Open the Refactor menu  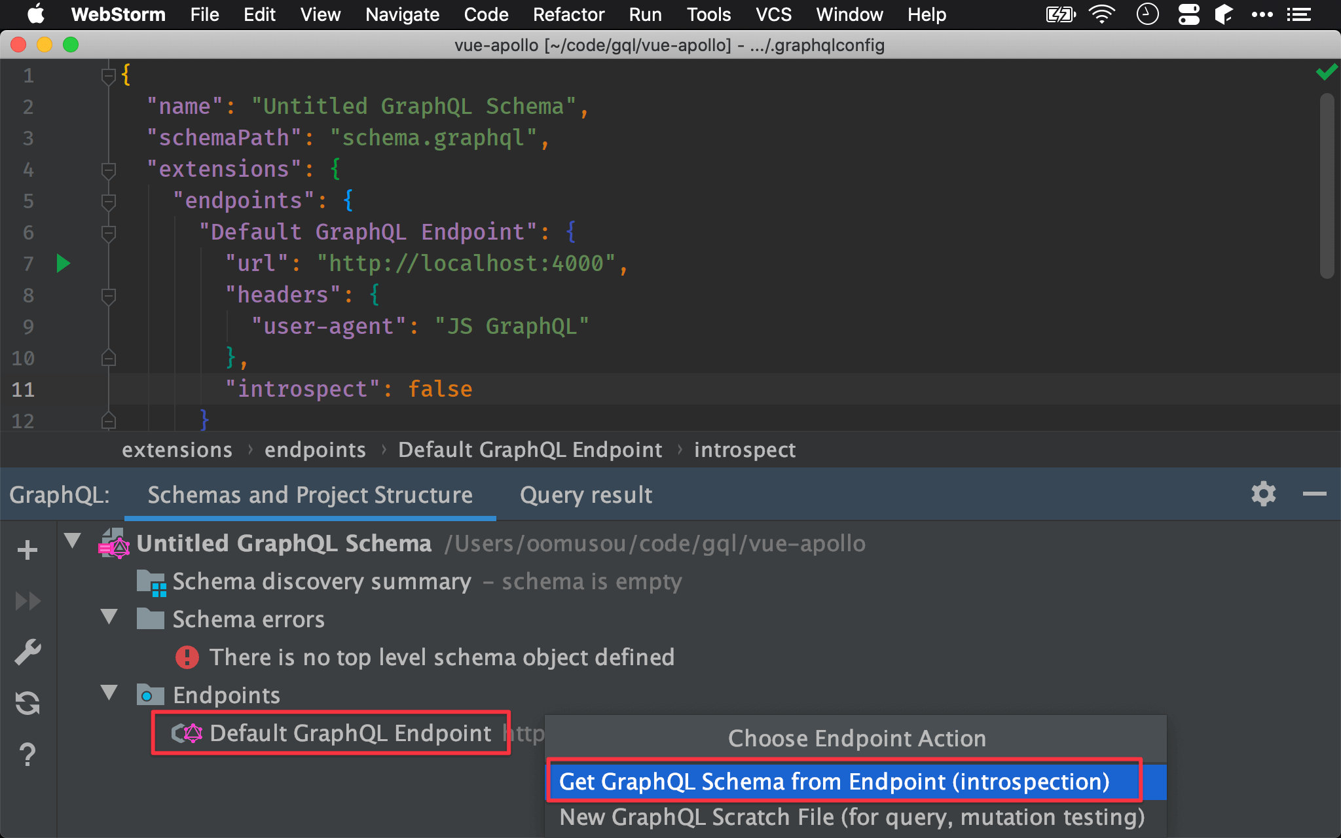click(568, 14)
